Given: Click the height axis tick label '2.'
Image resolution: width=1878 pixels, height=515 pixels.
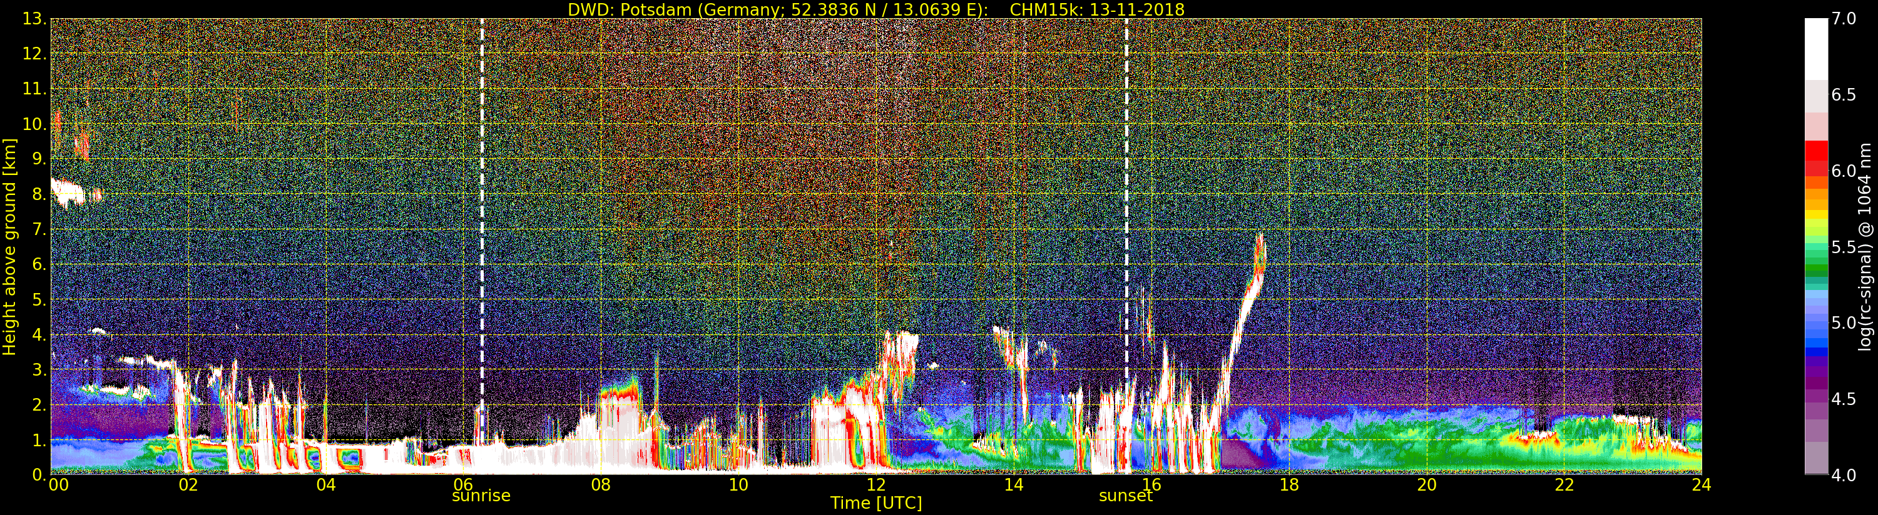Looking at the screenshot, I should click(39, 405).
